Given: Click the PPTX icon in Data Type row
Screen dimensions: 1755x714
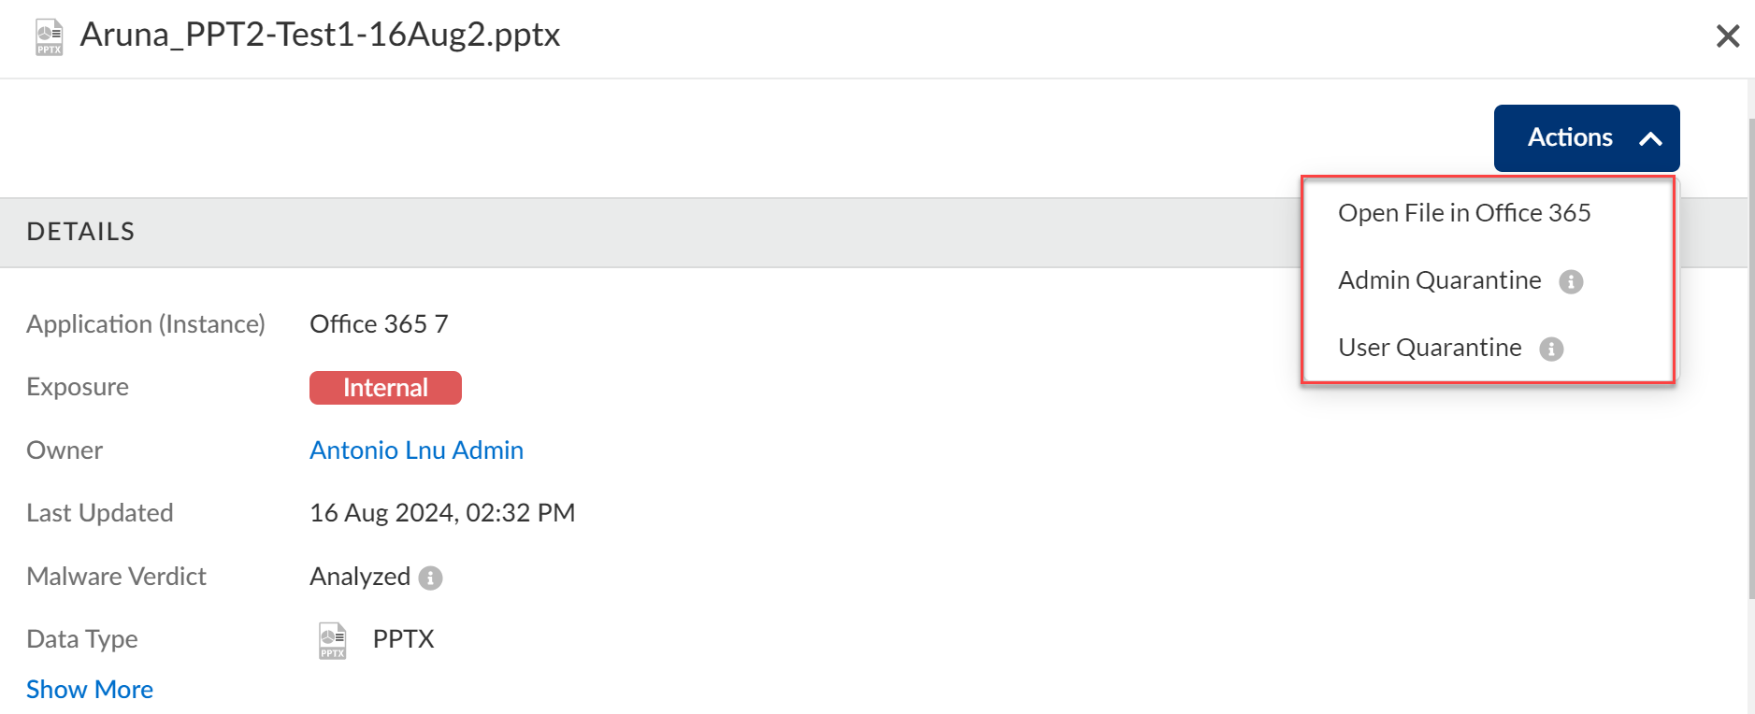Looking at the screenshot, I should 332,640.
